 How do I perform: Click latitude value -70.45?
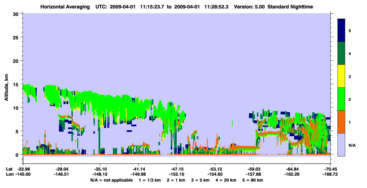(x=330, y=169)
